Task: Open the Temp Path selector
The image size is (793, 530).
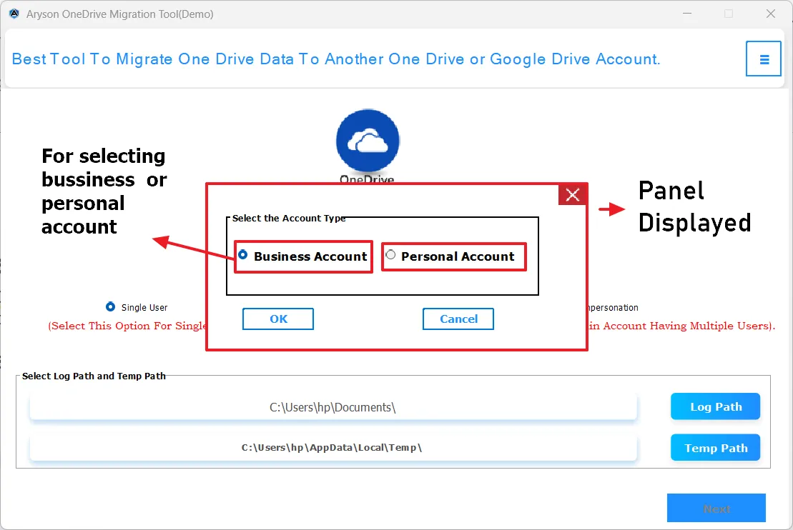Action: point(715,447)
